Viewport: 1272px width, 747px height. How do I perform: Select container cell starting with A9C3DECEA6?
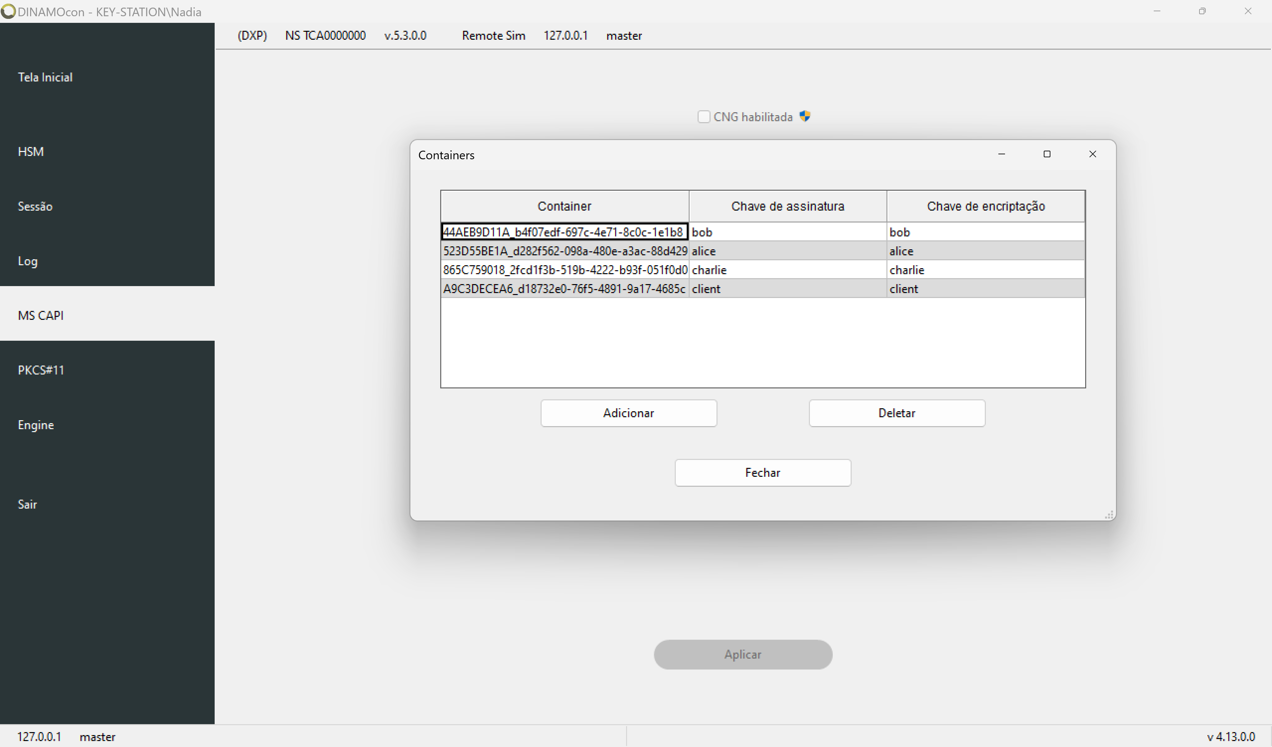[565, 289]
